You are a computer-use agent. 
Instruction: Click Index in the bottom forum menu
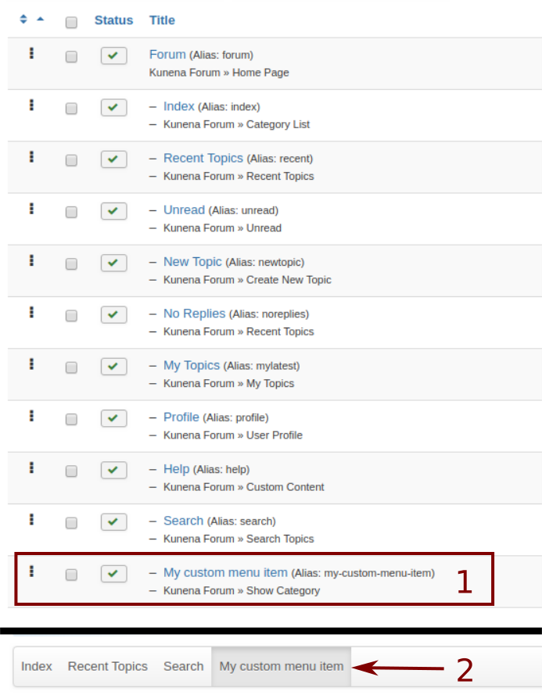pos(37,666)
